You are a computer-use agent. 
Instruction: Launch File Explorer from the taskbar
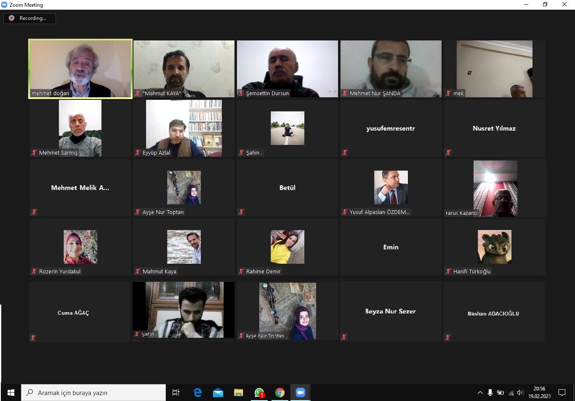coord(239,393)
